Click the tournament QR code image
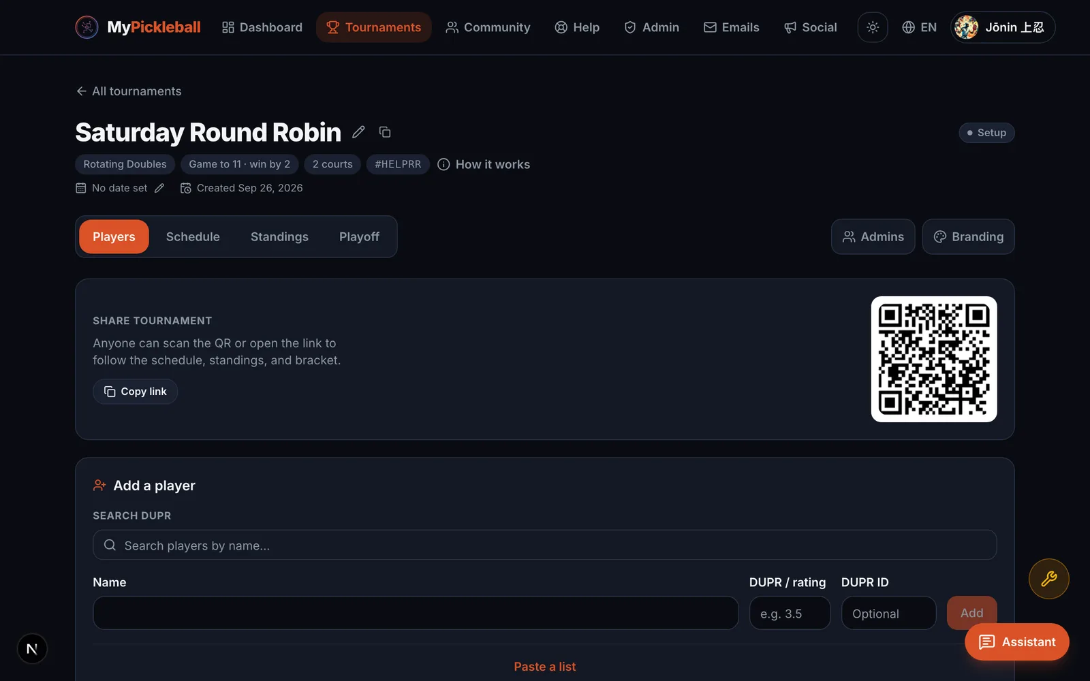 tap(934, 359)
